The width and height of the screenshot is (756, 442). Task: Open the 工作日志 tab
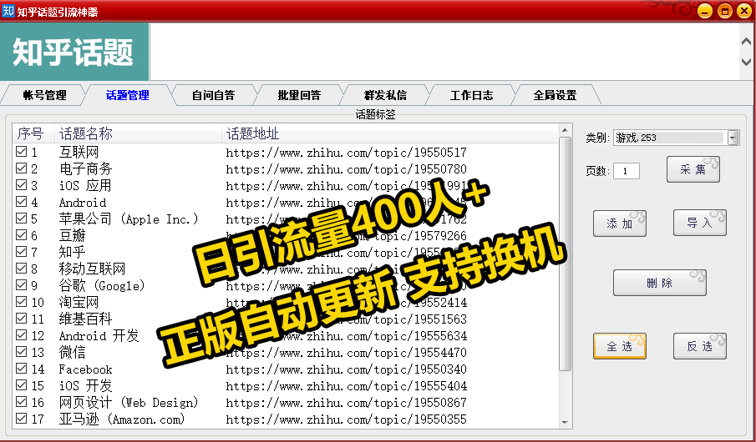(x=471, y=95)
